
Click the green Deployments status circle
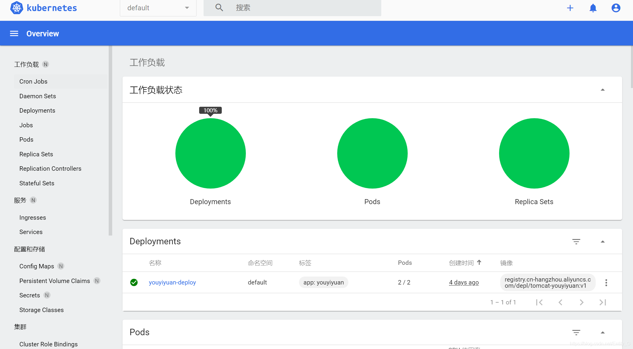210,153
